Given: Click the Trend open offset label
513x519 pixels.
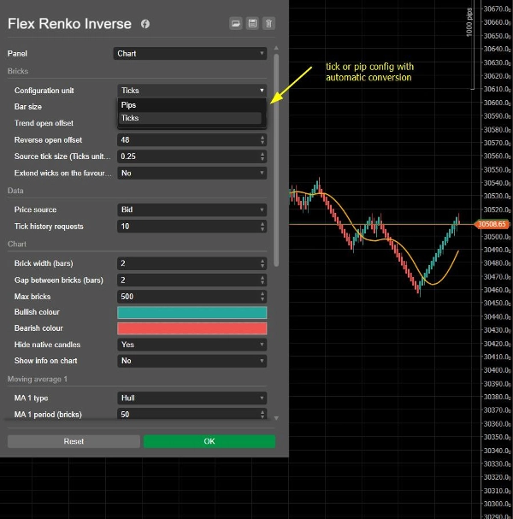Looking at the screenshot, I should pyautogui.click(x=44, y=123).
